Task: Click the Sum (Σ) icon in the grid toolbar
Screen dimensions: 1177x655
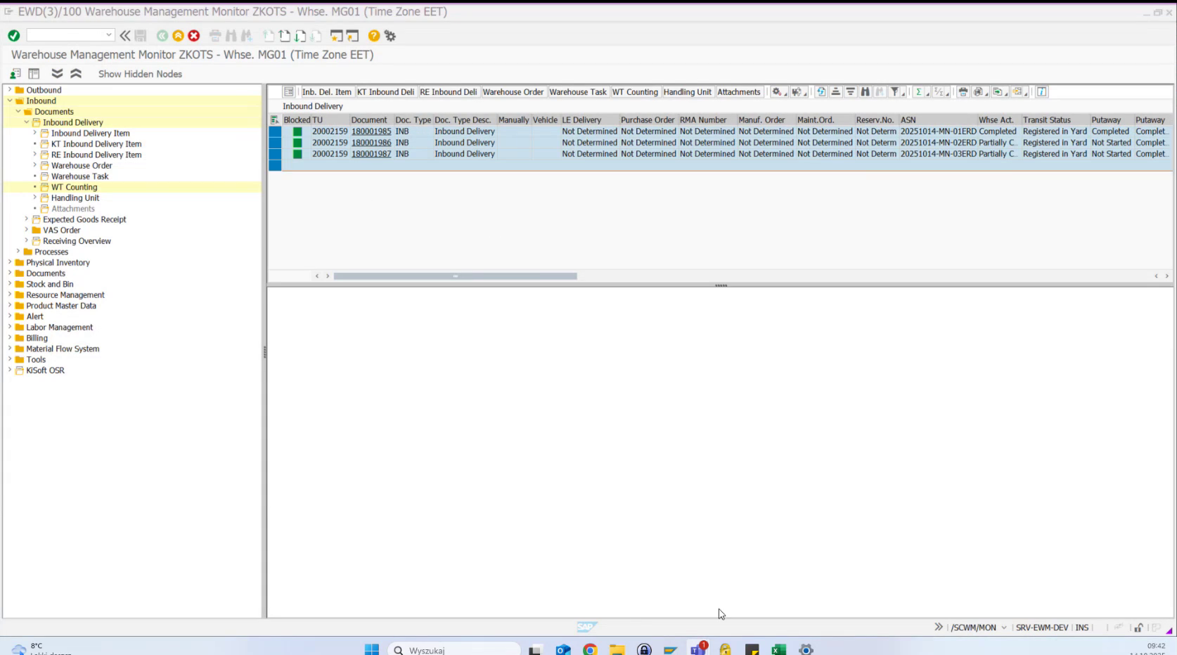Action: pyautogui.click(x=918, y=92)
